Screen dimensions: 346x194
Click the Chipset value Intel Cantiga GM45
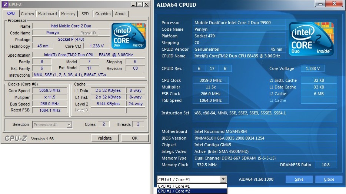tap(265, 145)
